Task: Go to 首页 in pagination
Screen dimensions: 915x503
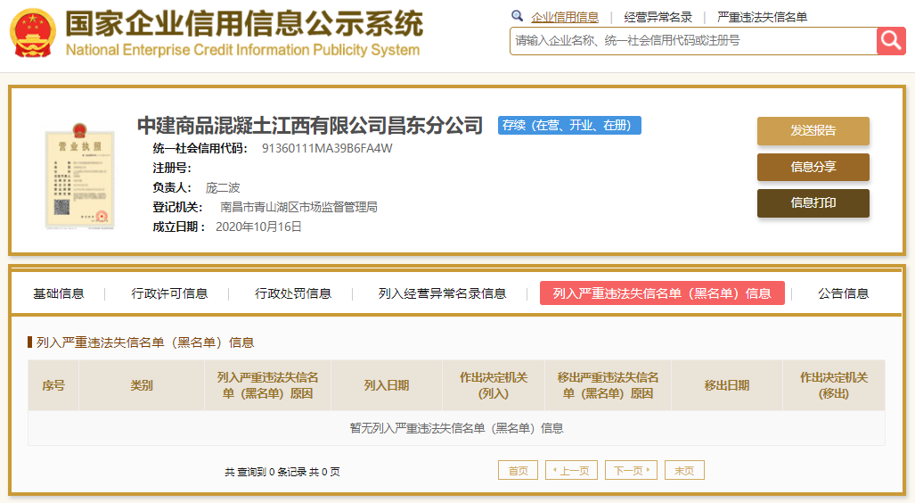Action: click(518, 470)
